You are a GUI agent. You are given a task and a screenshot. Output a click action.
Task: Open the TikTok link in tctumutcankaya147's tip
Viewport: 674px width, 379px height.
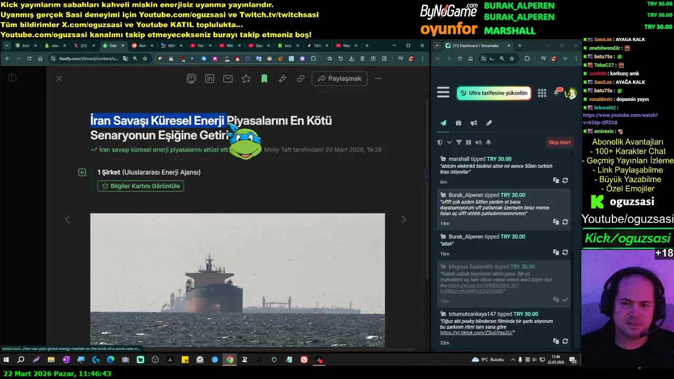coord(477,333)
